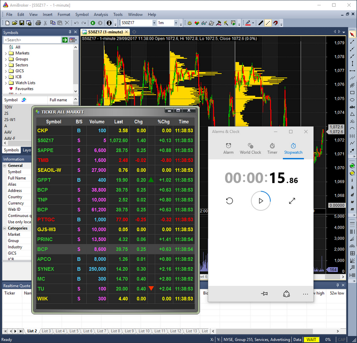Select the arc drawing tool

click(x=352, y=129)
